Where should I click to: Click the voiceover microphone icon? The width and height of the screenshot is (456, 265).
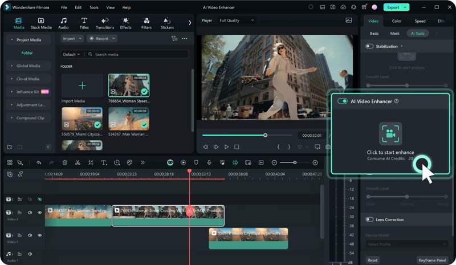(209, 162)
